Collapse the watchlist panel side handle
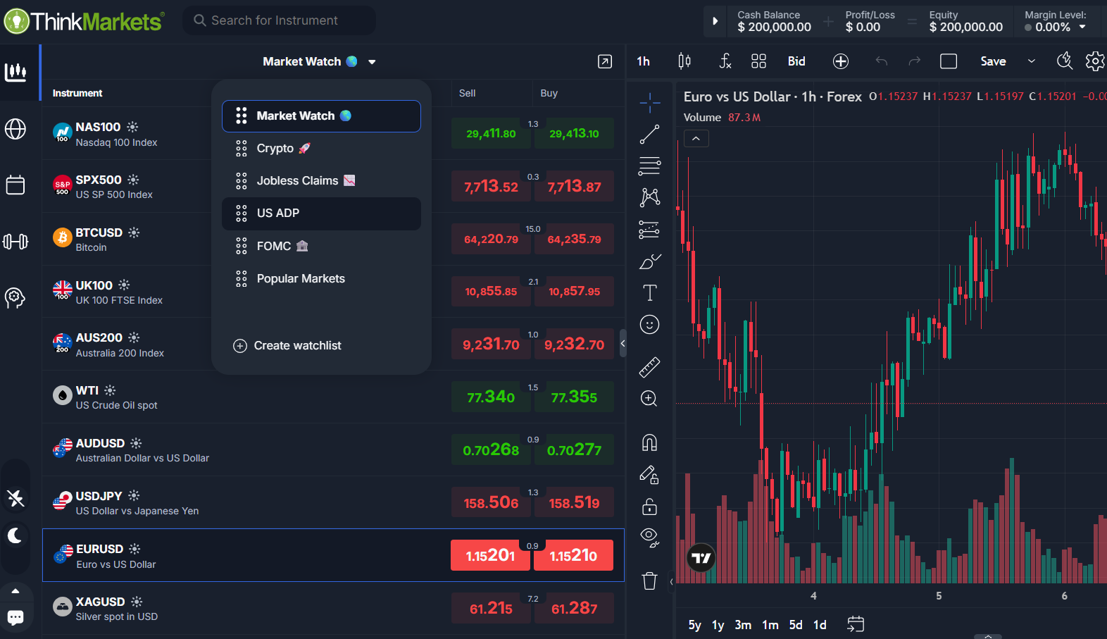The height and width of the screenshot is (639, 1107). click(x=623, y=343)
